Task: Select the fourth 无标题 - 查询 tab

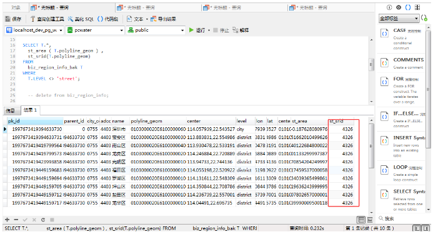Action: pyautogui.click(x=331, y=8)
